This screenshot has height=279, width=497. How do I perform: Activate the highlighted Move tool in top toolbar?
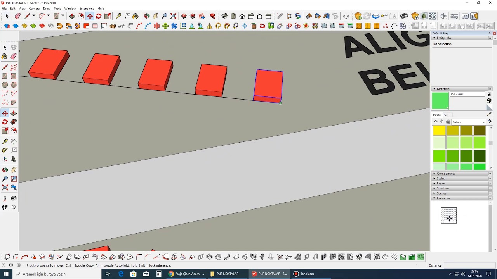pos(90,16)
